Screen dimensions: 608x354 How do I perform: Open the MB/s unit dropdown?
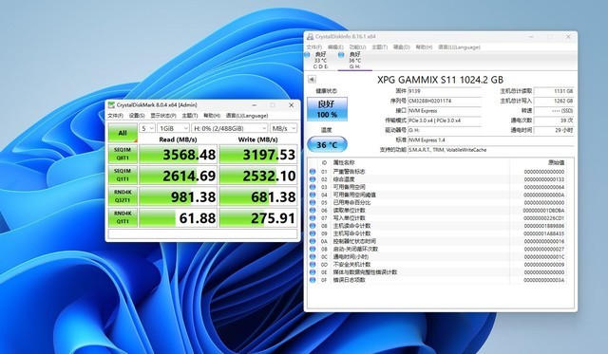(x=284, y=128)
